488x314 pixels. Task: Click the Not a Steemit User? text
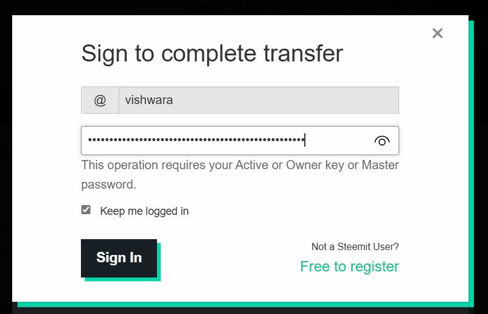coord(355,247)
